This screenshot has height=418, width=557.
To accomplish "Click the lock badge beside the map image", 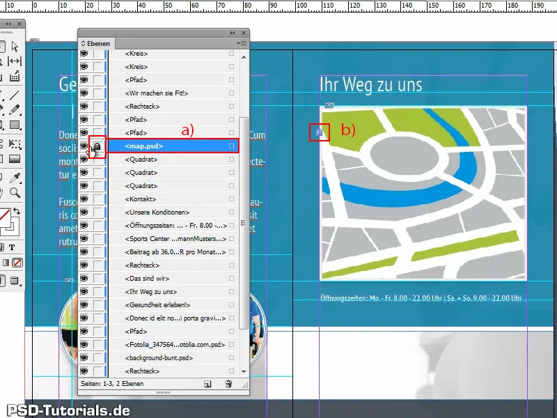I will pyautogui.click(x=319, y=132).
